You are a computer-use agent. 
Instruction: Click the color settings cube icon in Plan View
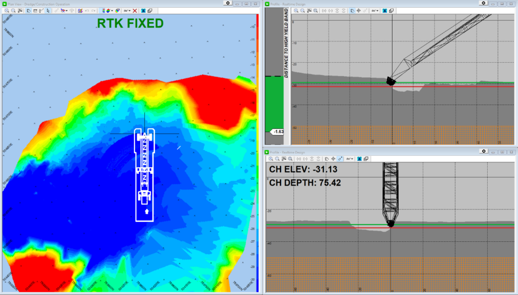117,11
